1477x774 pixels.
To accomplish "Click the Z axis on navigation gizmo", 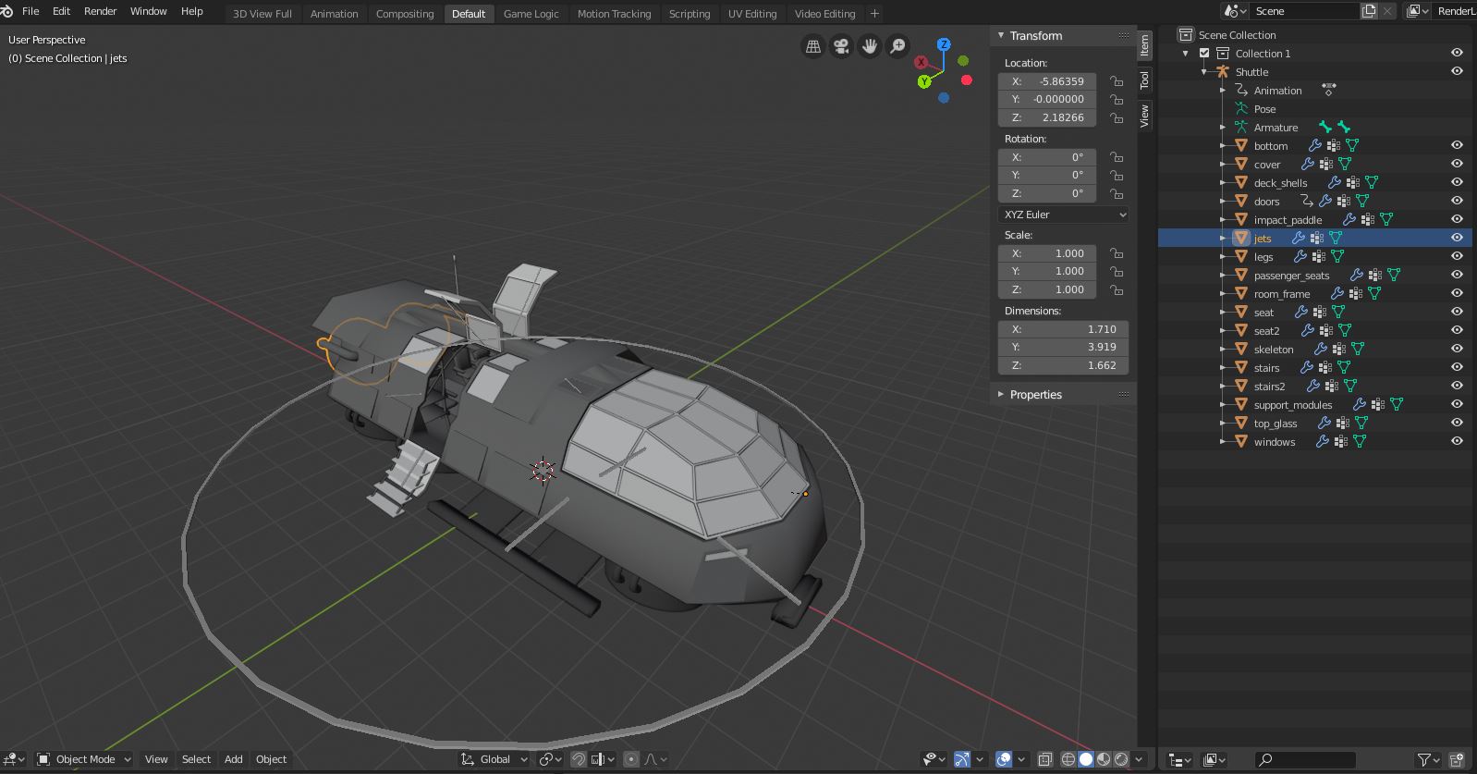I will pos(944,44).
